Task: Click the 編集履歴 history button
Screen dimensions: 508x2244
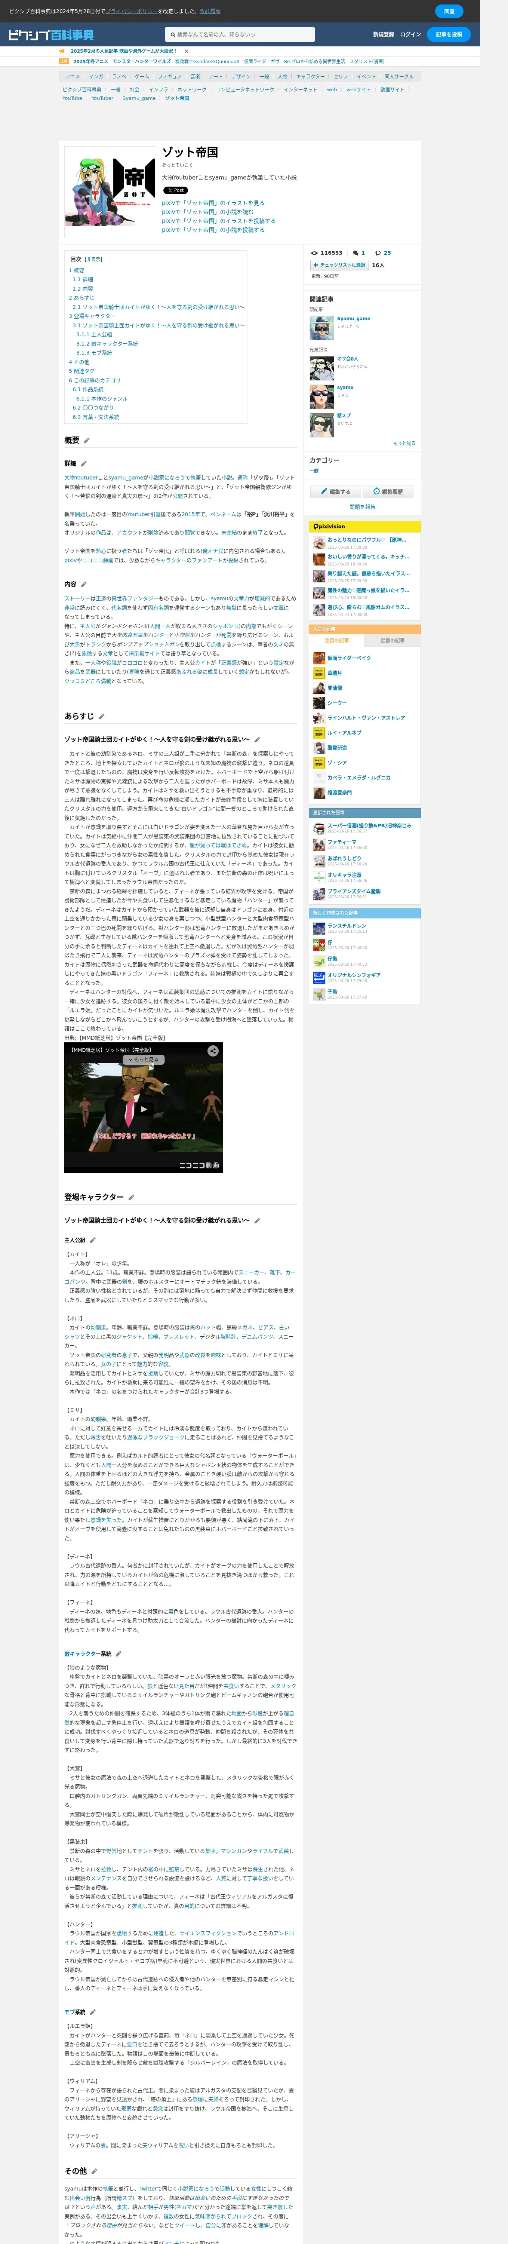Action: pyautogui.click(x=388, y=491)
